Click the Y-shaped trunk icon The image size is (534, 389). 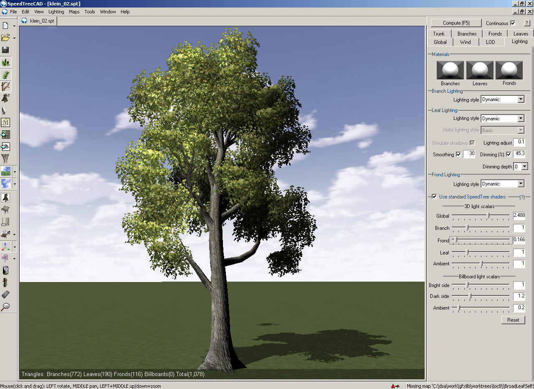click(x=5, y=159)
